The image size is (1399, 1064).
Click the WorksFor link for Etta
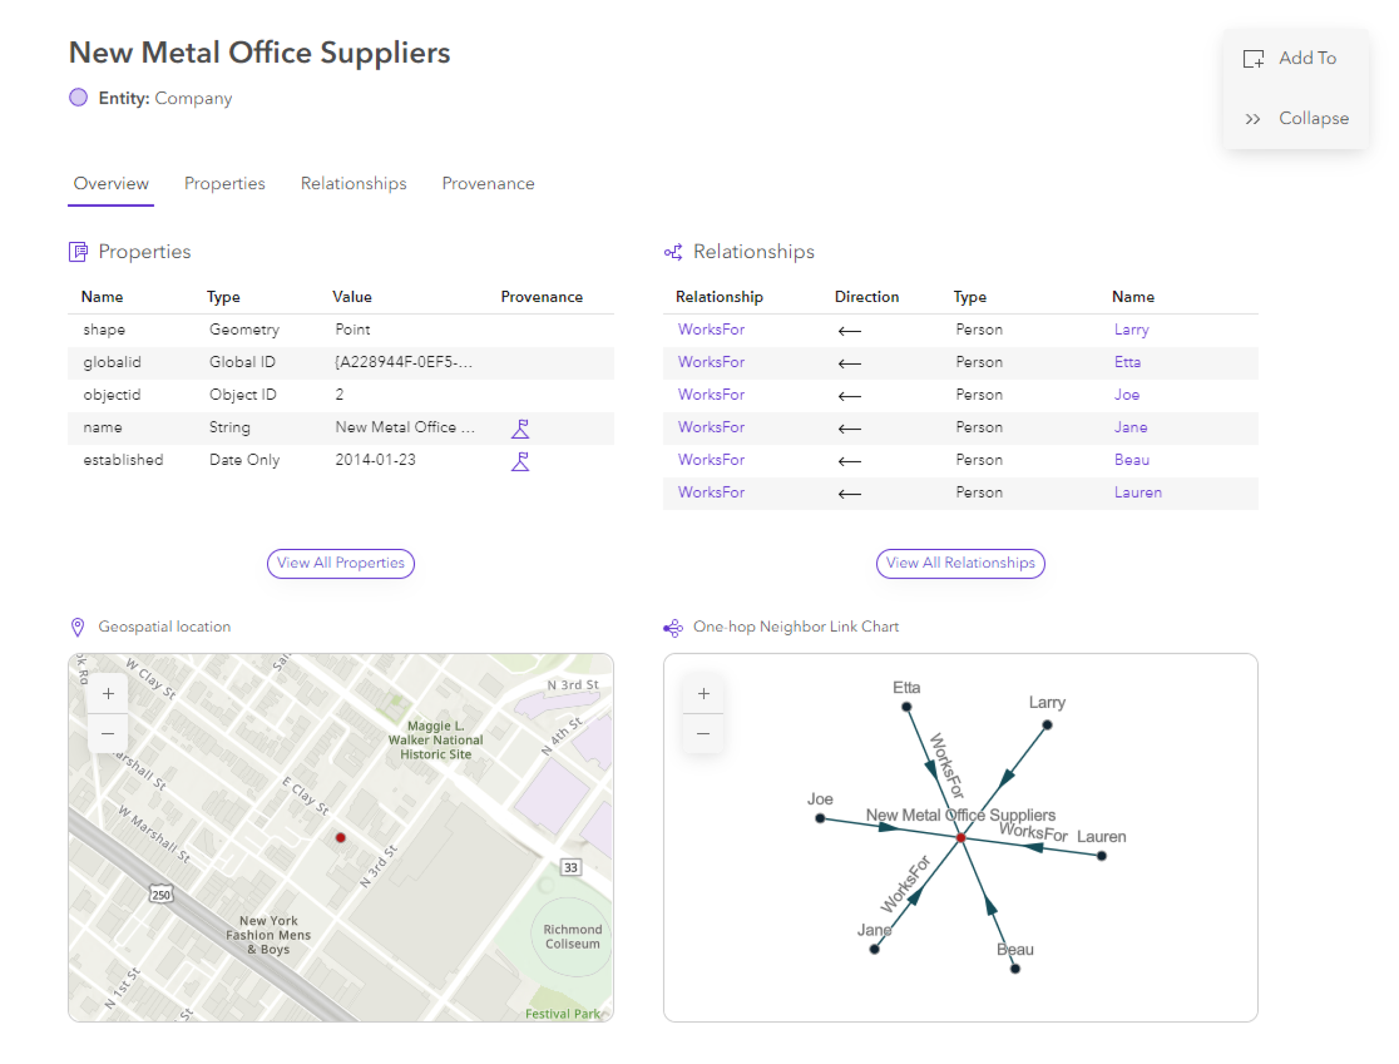click(711, 362)
